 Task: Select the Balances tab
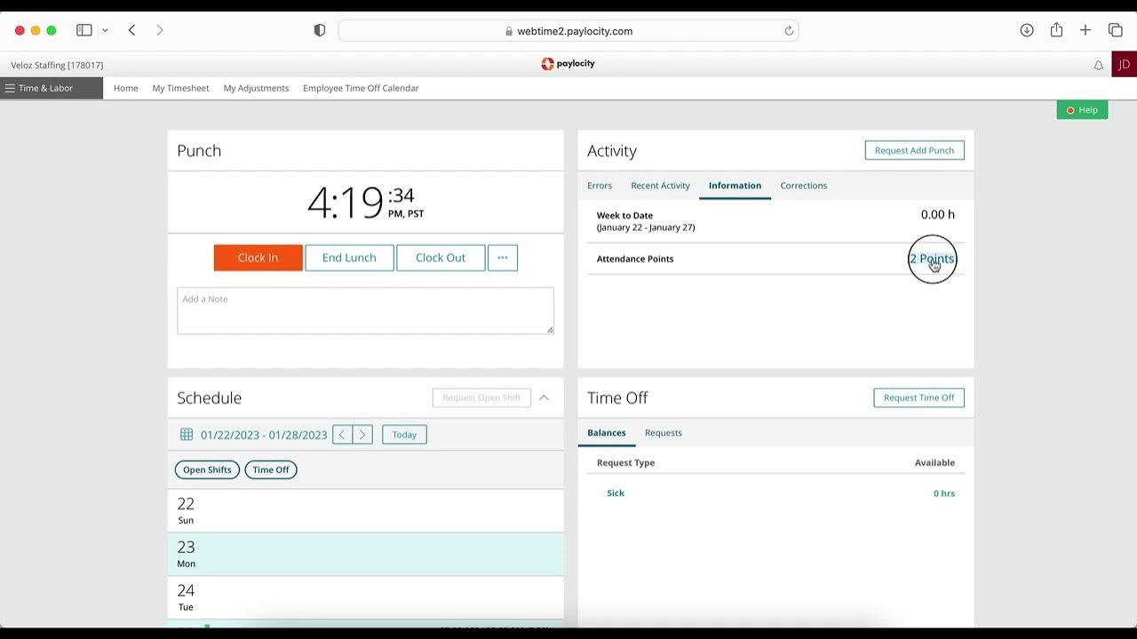click(607, 433)
